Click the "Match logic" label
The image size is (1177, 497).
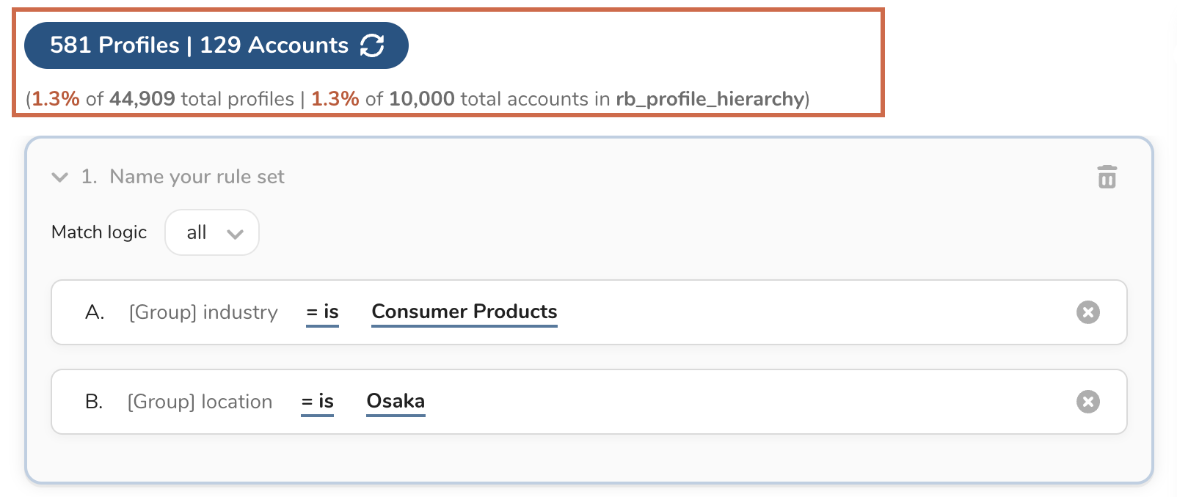(x=99, y=232)
